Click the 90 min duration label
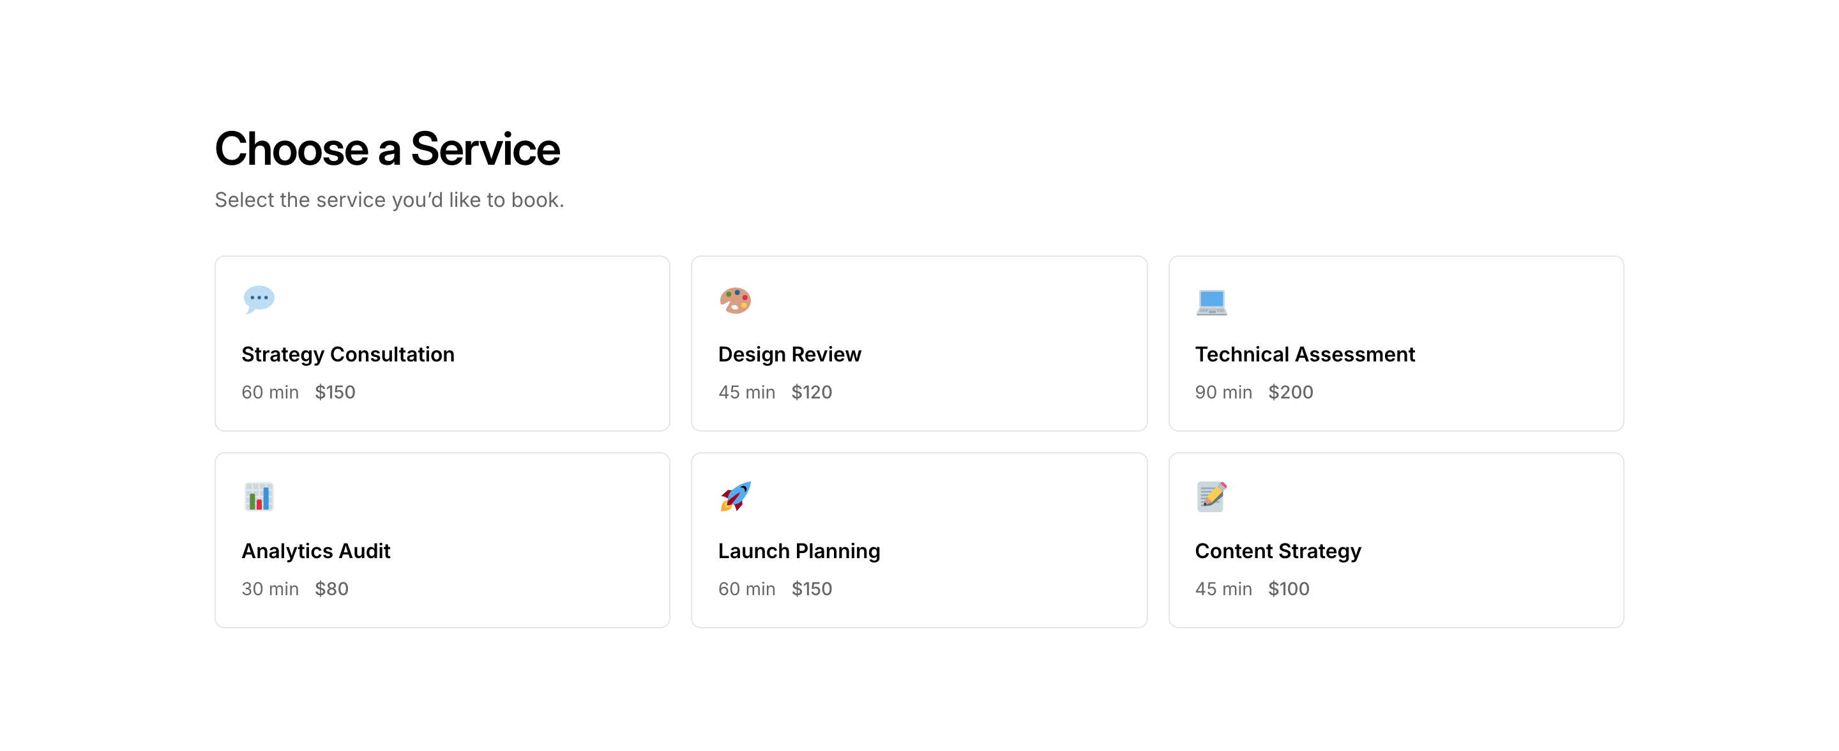Viewport: 1839px width, 751px height. point(1223,392)
